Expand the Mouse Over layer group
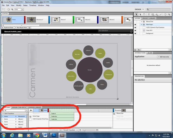Screen dimensions: 173x138 click(141, 22)
